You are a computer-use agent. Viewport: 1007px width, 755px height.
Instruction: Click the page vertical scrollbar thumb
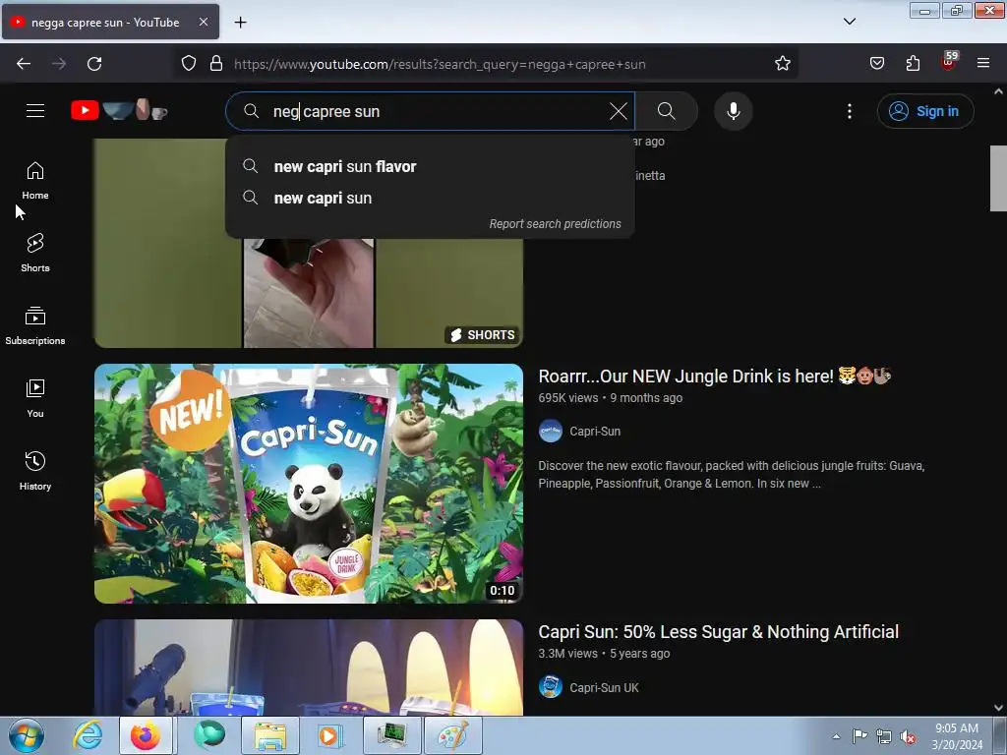click(x=998, y=178)
